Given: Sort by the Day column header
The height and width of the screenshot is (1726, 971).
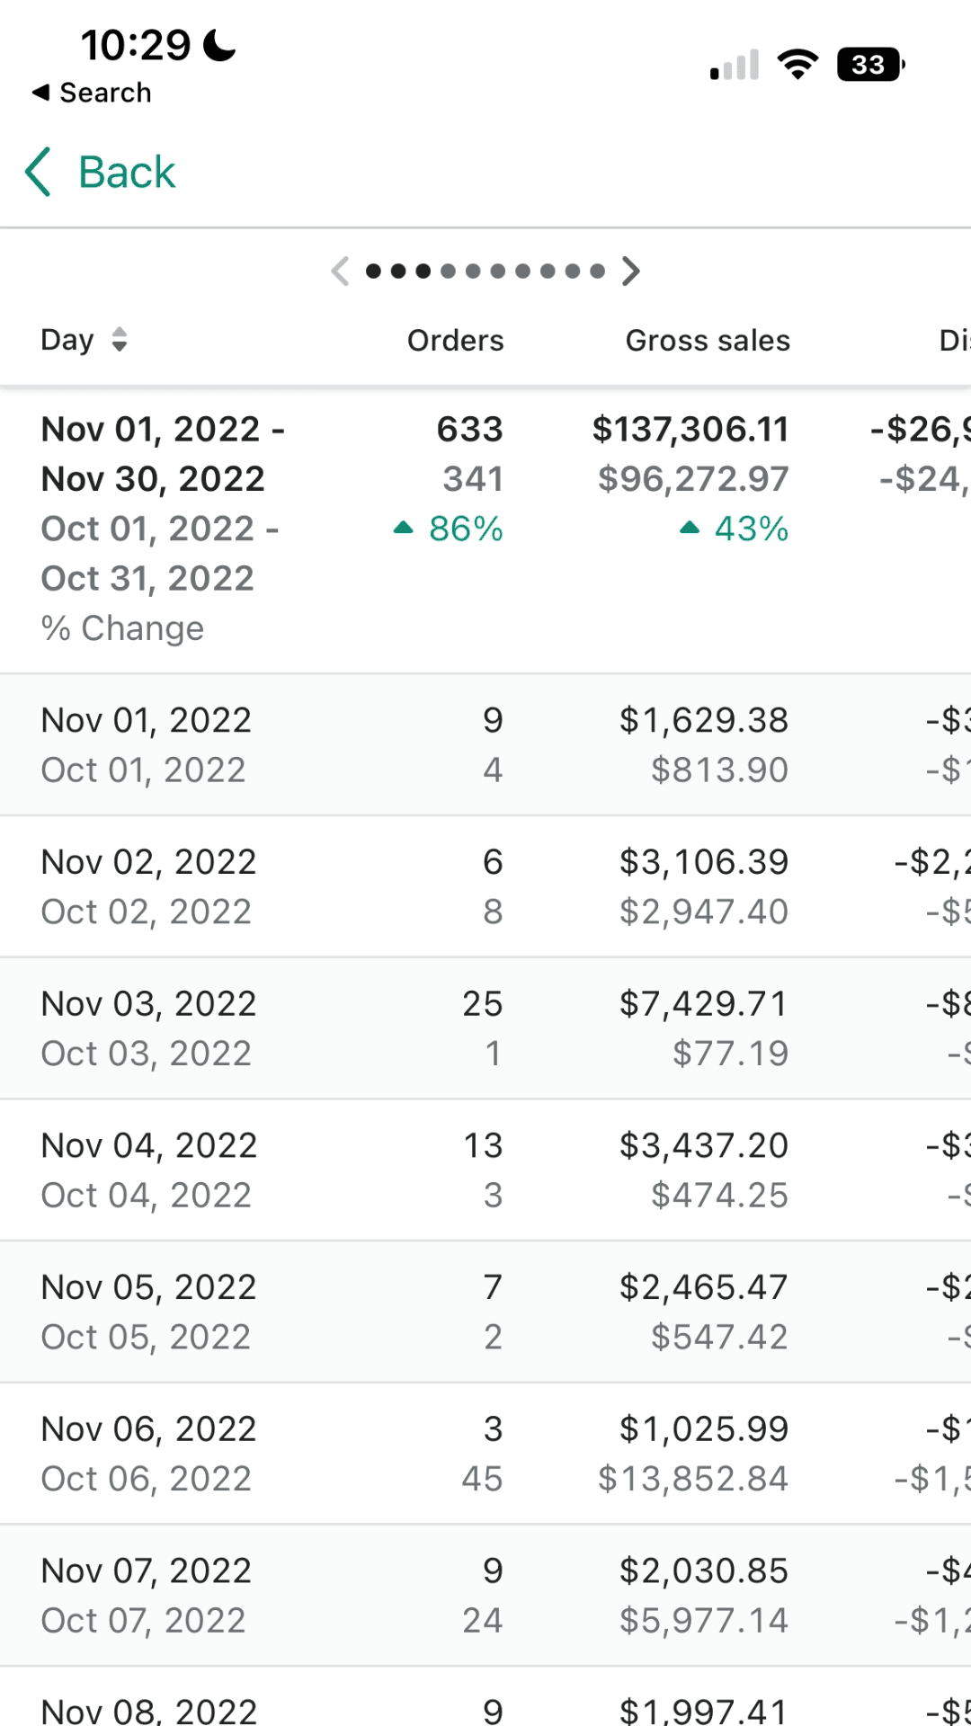Looking at the screenshot, I should [67, 340].
